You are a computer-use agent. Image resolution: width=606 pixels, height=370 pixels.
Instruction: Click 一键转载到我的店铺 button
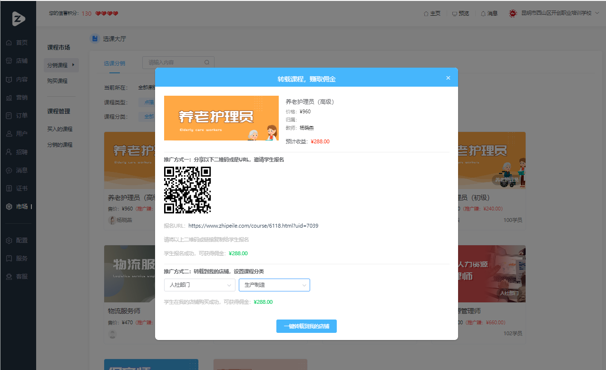coord(306,326)
